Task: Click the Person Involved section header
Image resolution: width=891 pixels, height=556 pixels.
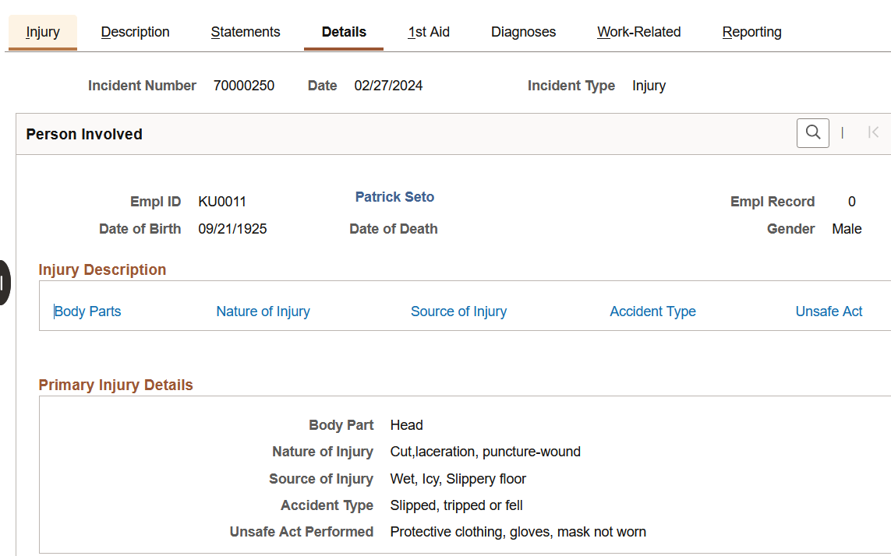Action: click(x=84, y=134)
